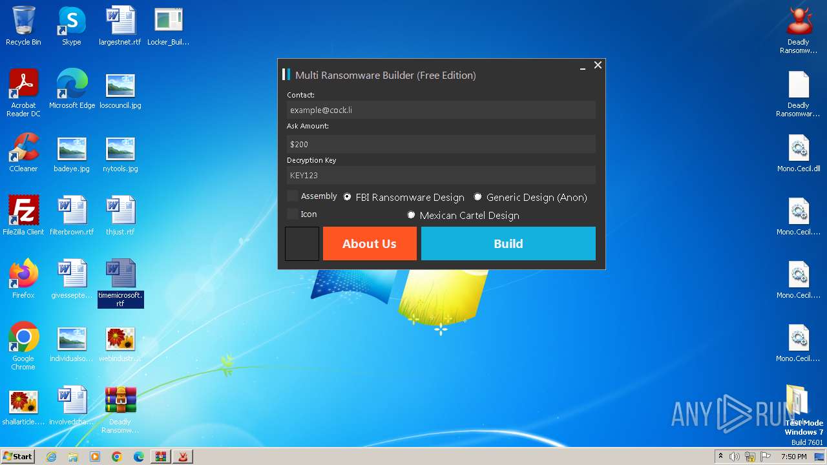Close the Multi Ransomware Builder window

tap(598, 65)
